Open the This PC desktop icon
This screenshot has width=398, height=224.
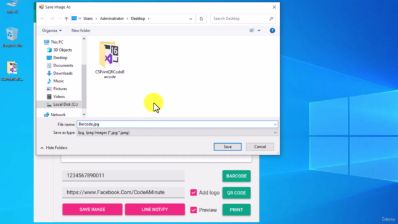click(x=12, y=7)
